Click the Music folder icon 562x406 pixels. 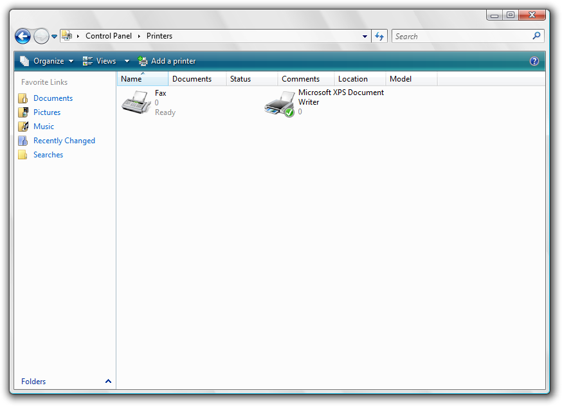pyautogui.click(x=23, y=127)
